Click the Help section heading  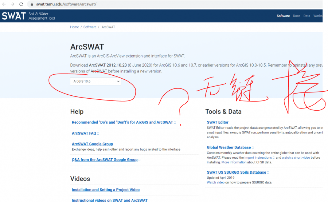(77, 111)
